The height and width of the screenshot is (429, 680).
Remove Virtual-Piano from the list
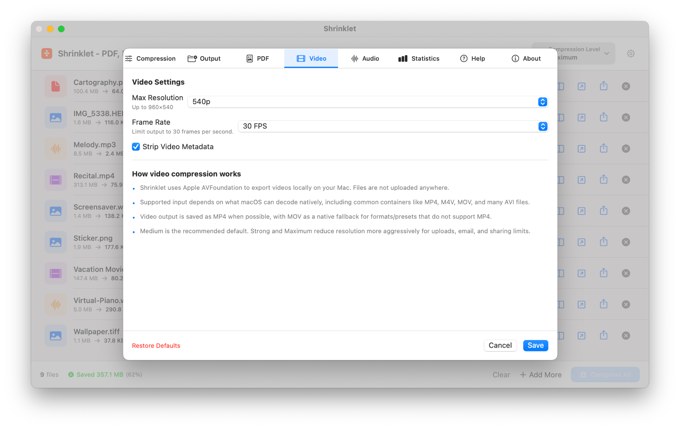626,305
